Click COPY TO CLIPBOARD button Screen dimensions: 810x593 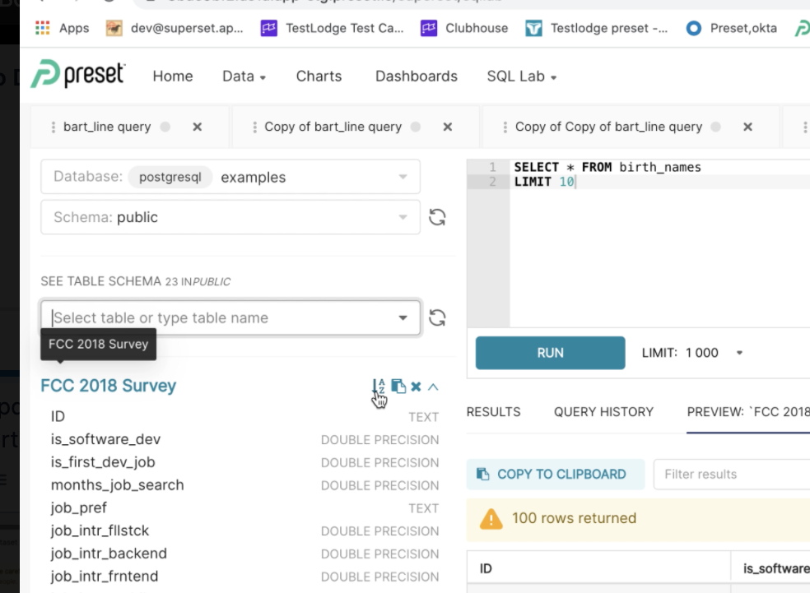click(556, 475)
